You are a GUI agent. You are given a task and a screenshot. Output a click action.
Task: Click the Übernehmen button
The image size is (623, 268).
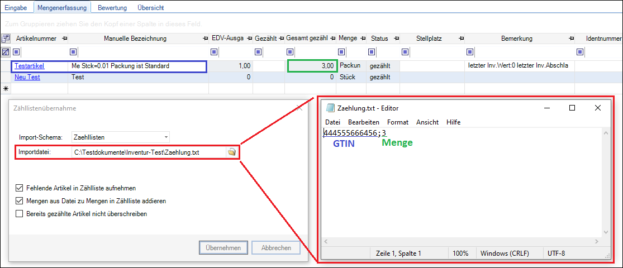coord(223,248)
